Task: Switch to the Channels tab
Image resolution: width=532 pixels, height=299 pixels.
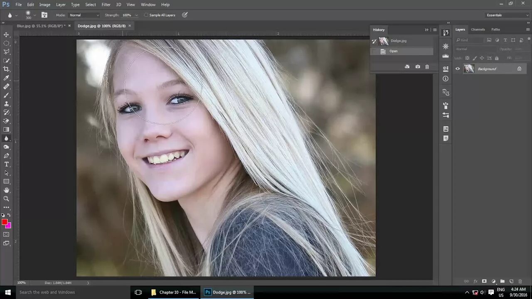Action: [x=478, y=29]
